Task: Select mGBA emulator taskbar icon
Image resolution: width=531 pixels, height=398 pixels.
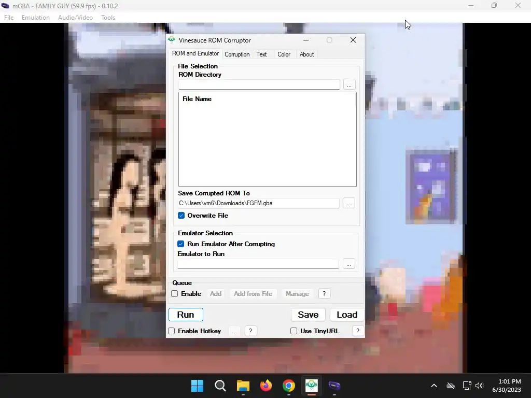Action: click(334, 386)
